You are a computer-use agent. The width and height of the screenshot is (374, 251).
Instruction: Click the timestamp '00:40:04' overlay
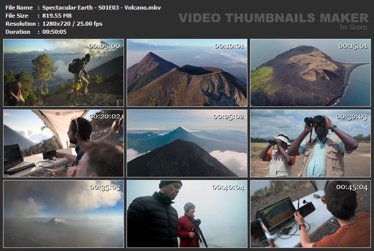click(x=228, y=187)
